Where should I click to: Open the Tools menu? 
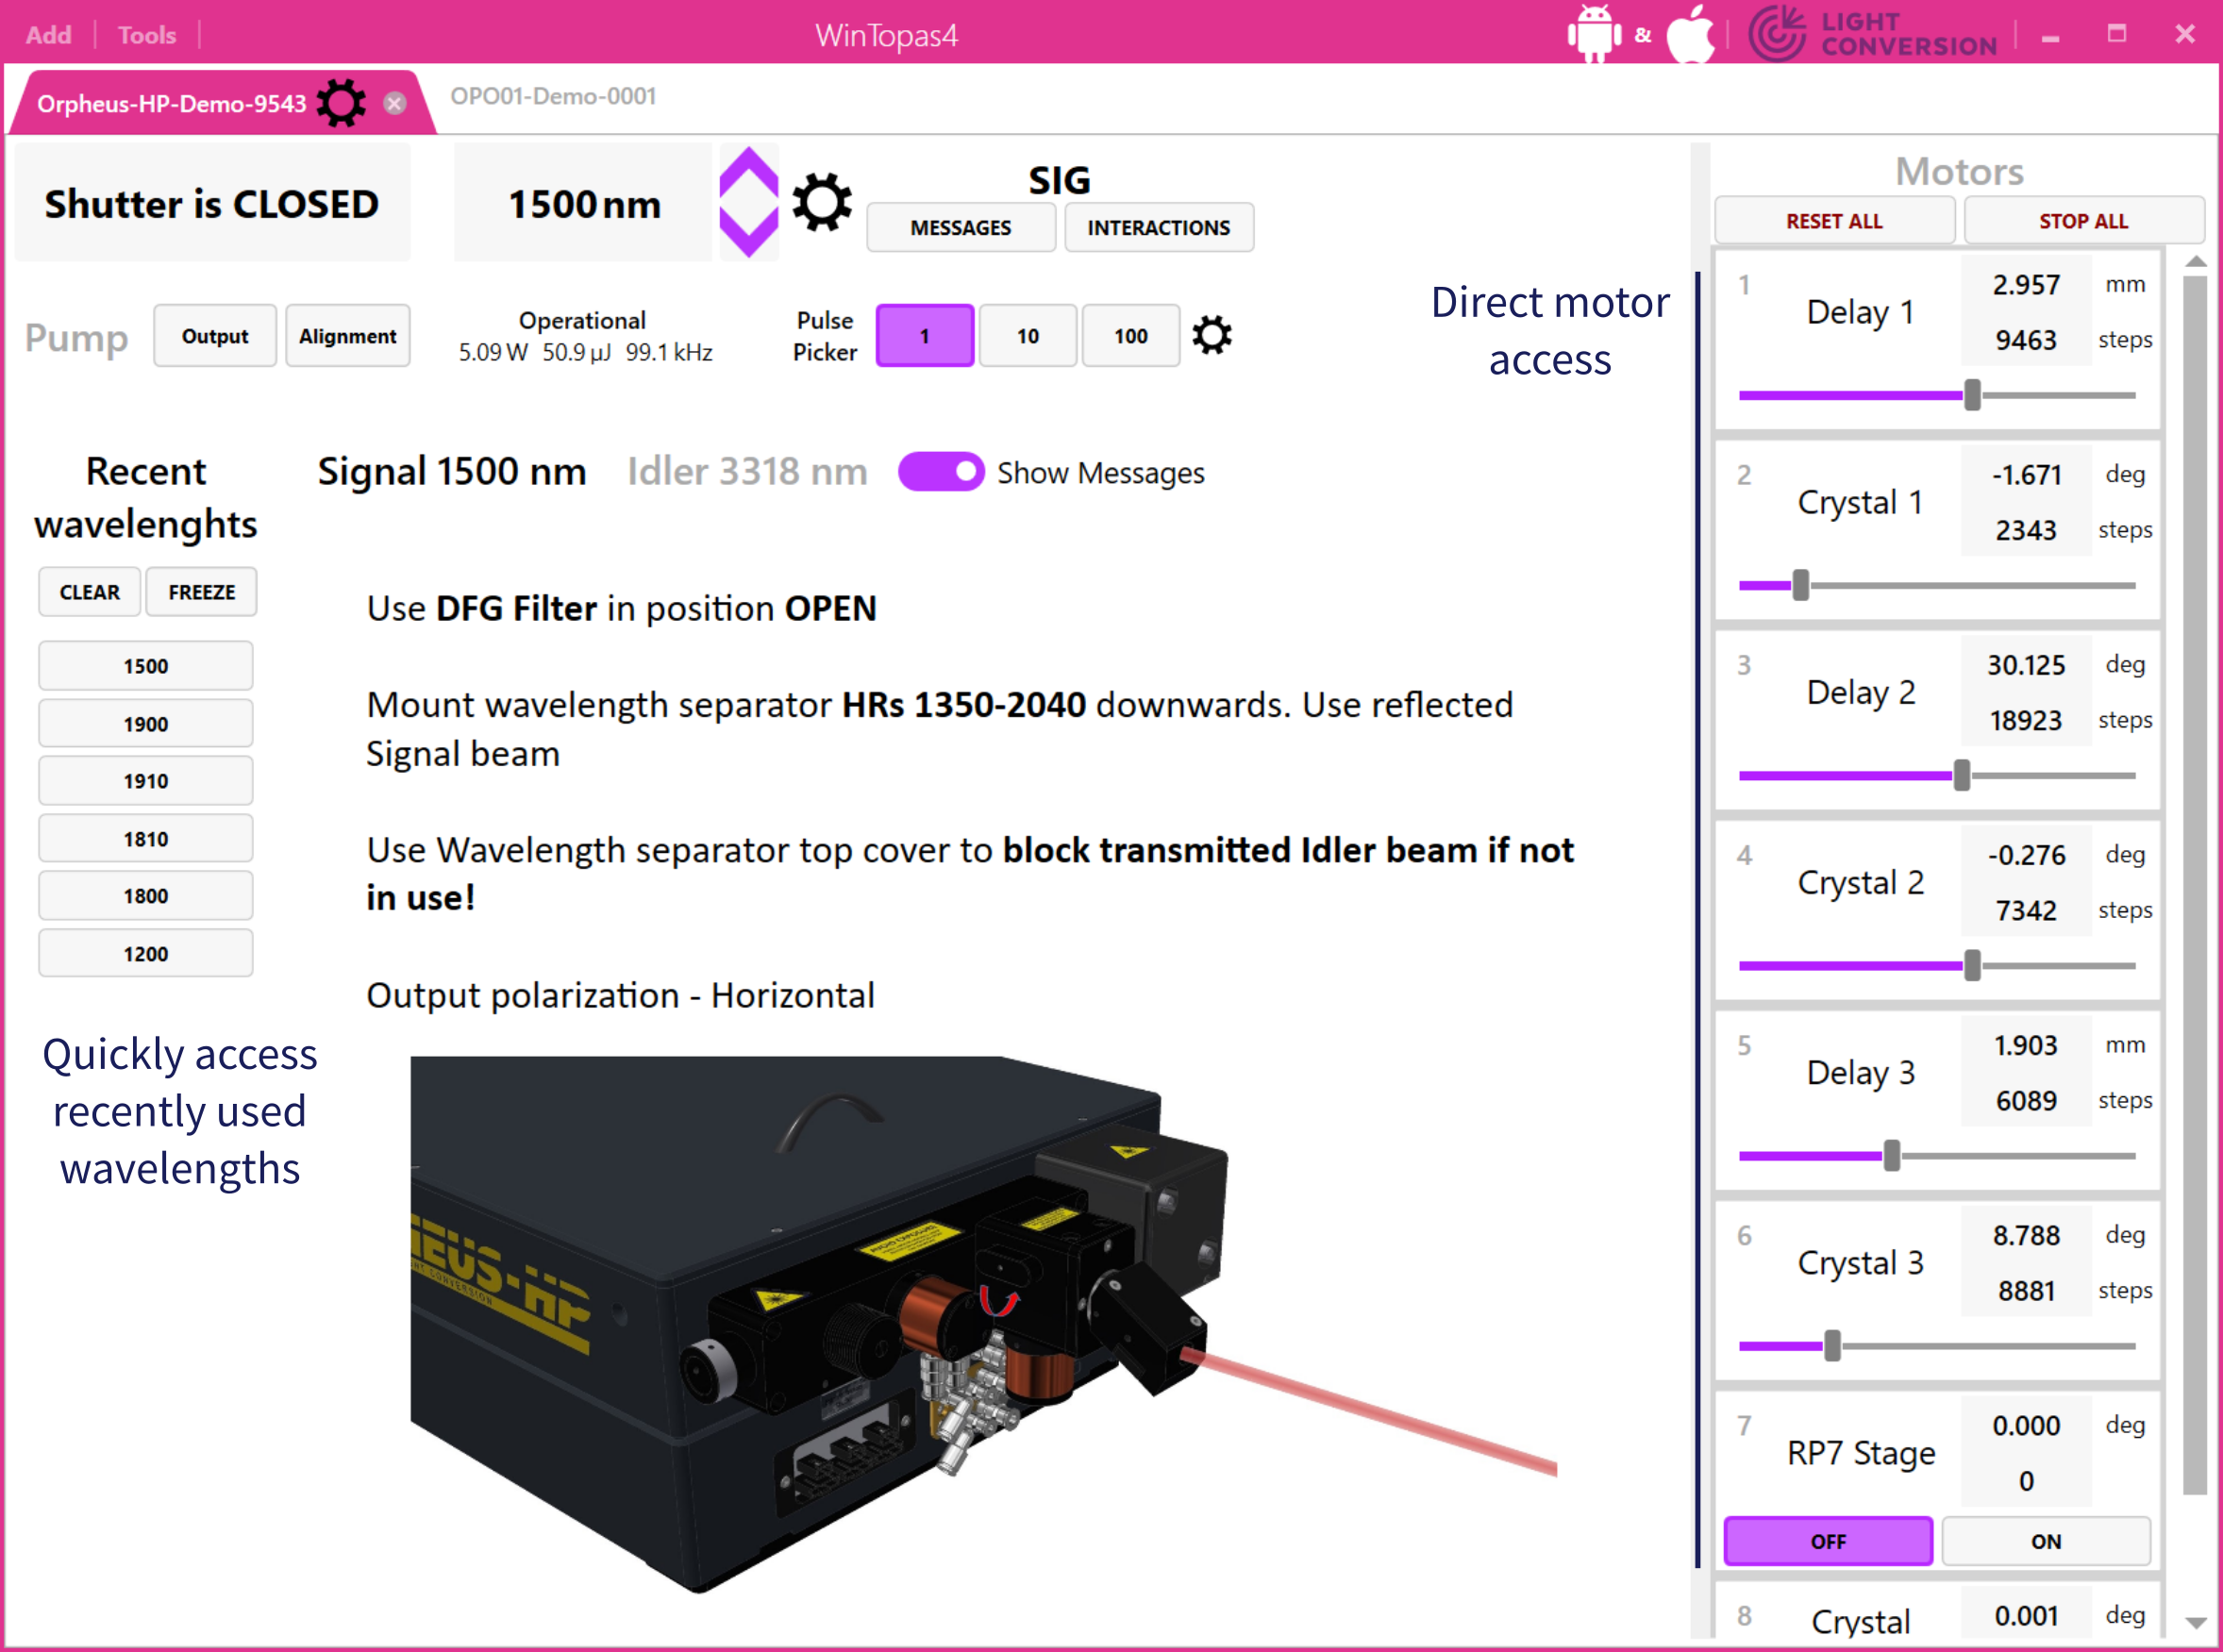point(146,35)
